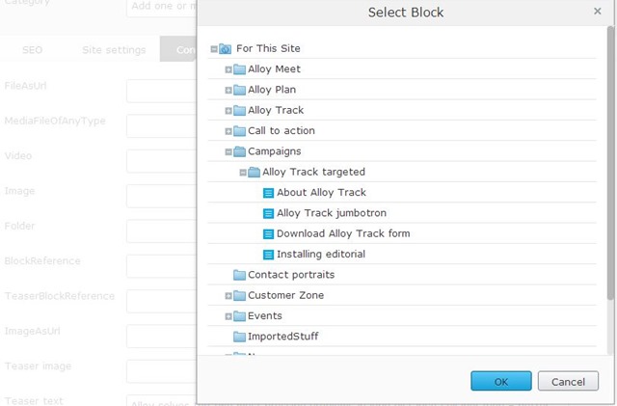Image resolution: width=617 pixels, height=406 pixels.
Task: Click the Download Alloy Track form block icon
Action: [x=269, y=234]
